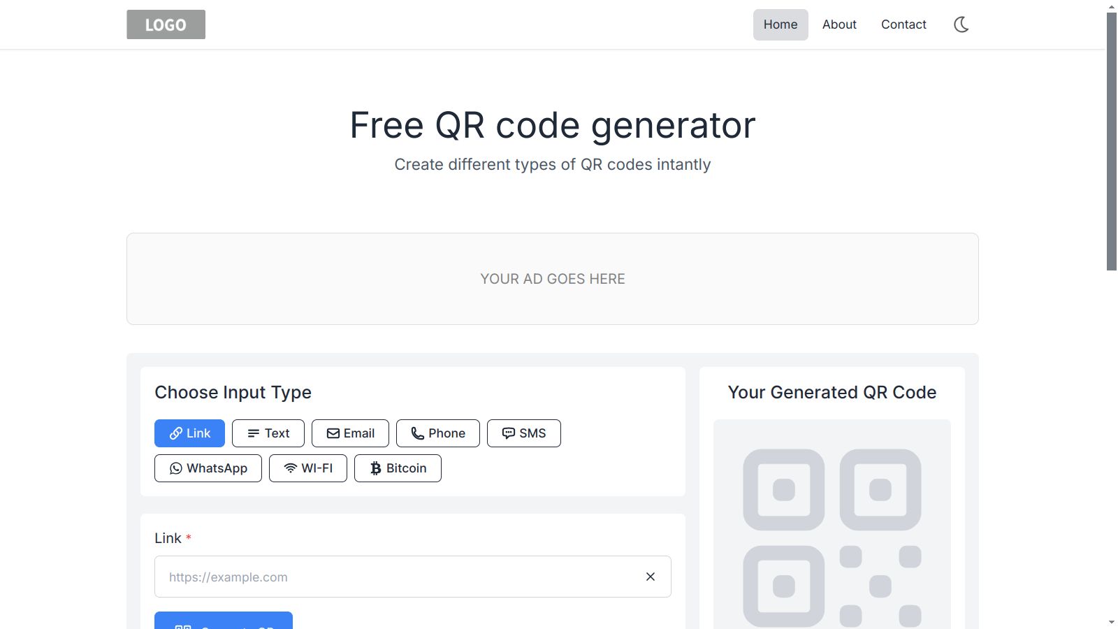
Task: Choose the SMS input type
Action: coord(524,433)
